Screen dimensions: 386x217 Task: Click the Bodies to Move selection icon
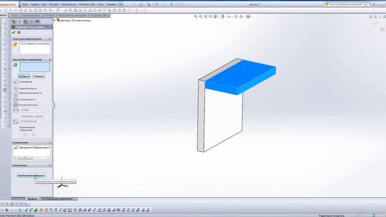(15, 44)
